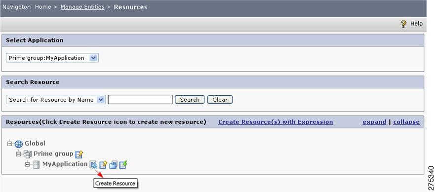This screenshot has height=192, width=435.
Task: Click the Prime group server stack icon
Action: [28, 154]
